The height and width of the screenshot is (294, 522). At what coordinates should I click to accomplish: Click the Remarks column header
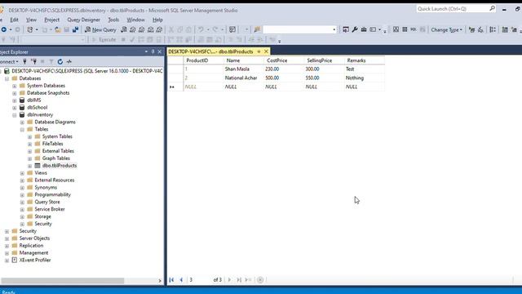tap(365, 60)
